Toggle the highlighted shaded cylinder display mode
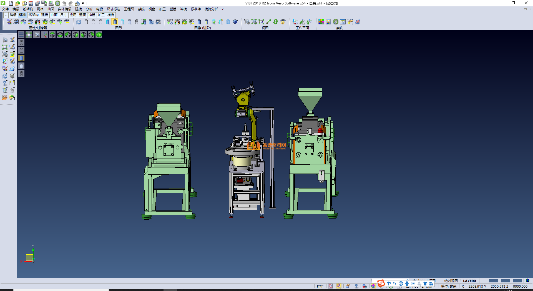 coord(115,22)
